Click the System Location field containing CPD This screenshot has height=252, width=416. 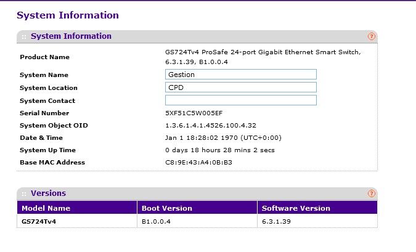240,87
